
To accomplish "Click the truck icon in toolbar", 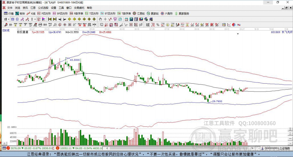I will (x=151, y=19).
